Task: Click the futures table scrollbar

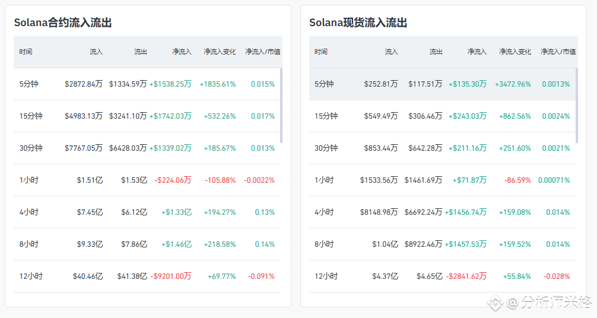Action: pos(281,106)
